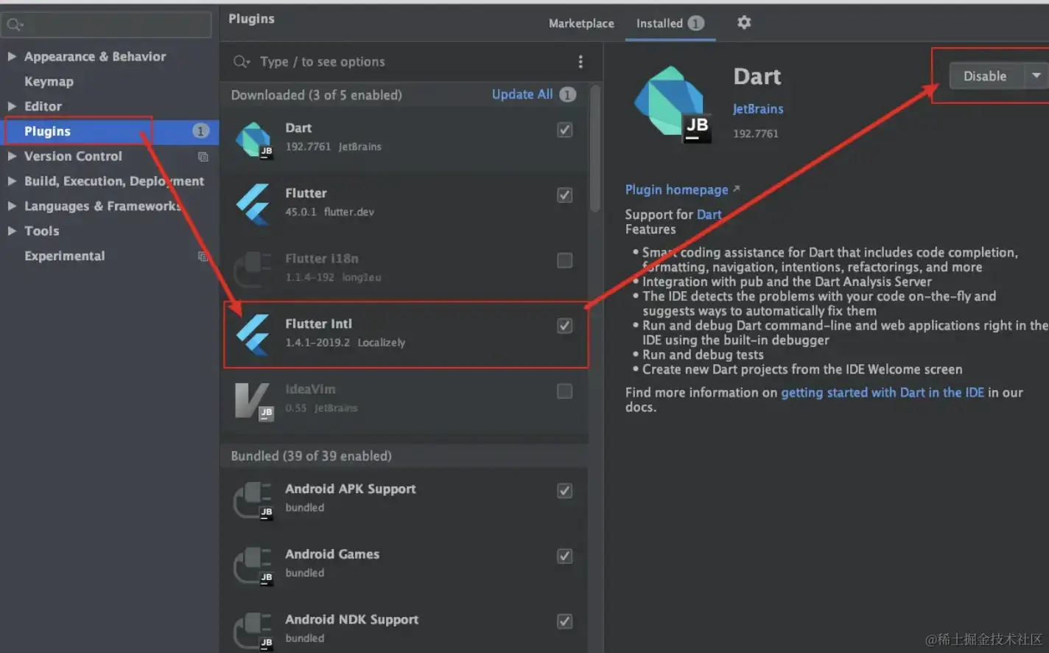Click the settings search magnifier icon in the sidebar
This screenshot has width=1049, height=653.
[x=14, y=25]
